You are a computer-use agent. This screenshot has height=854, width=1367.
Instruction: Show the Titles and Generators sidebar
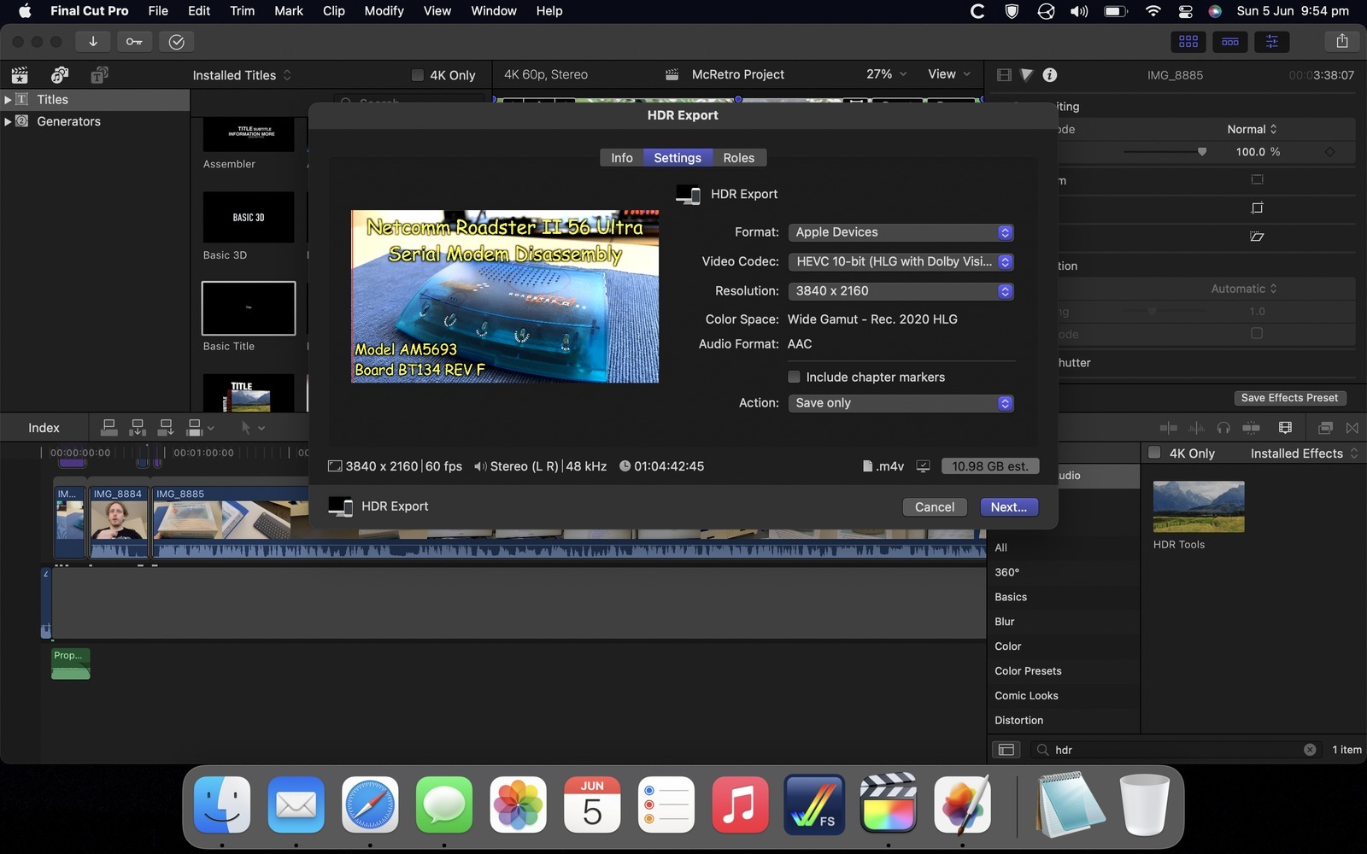[x=99, y=75]
